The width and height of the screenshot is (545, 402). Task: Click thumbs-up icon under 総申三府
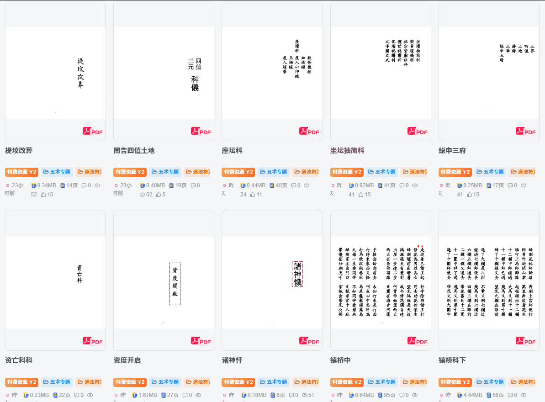coord(470,195)
